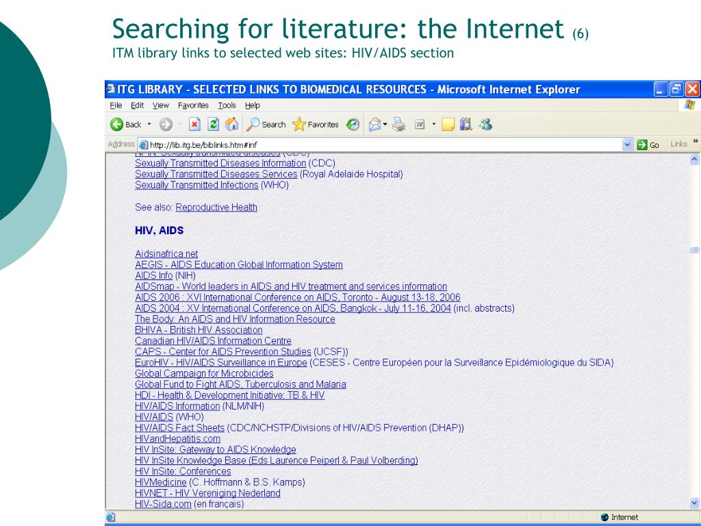Open HIVNET HIV Vereniging Nederland link

click(208, 493)
